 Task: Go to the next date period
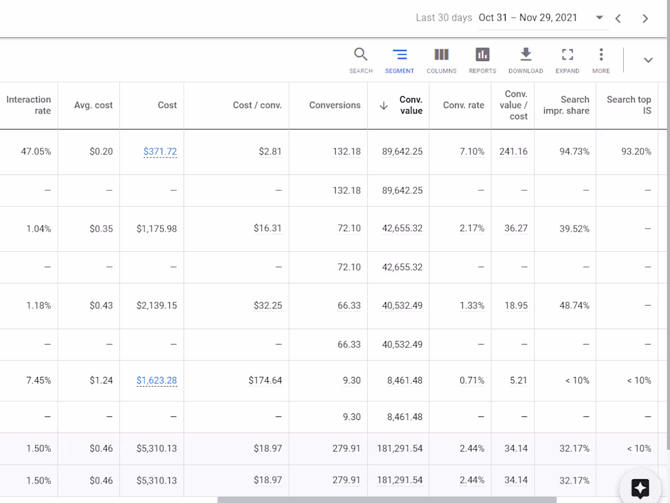pos(645,18)
